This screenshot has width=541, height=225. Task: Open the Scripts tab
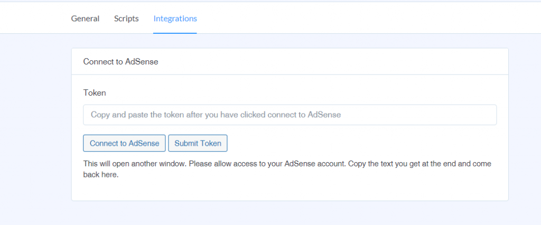126,18
